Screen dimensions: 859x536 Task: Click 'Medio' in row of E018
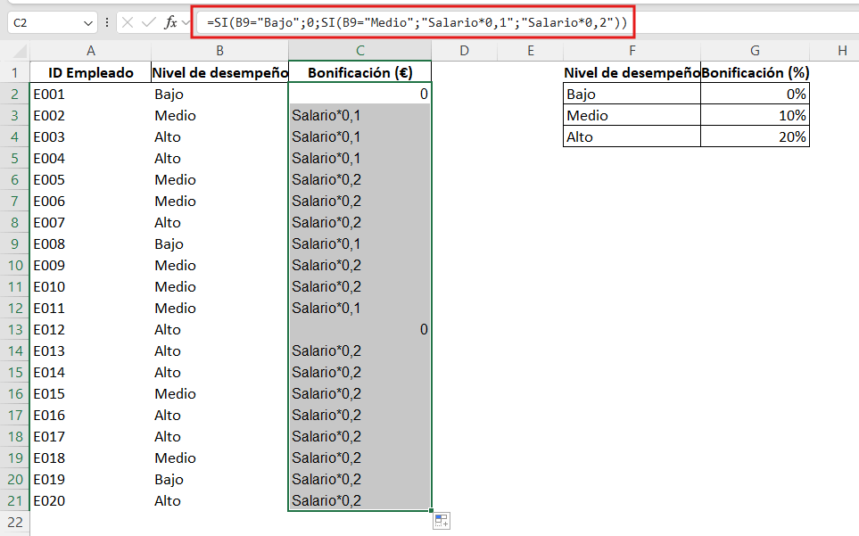[x=219, y=458]
